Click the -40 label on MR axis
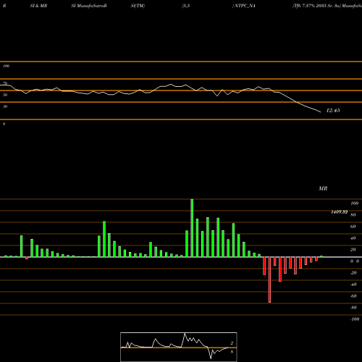Image resolution: width=362 pixels, height=362 pixels. coord(353,285)
